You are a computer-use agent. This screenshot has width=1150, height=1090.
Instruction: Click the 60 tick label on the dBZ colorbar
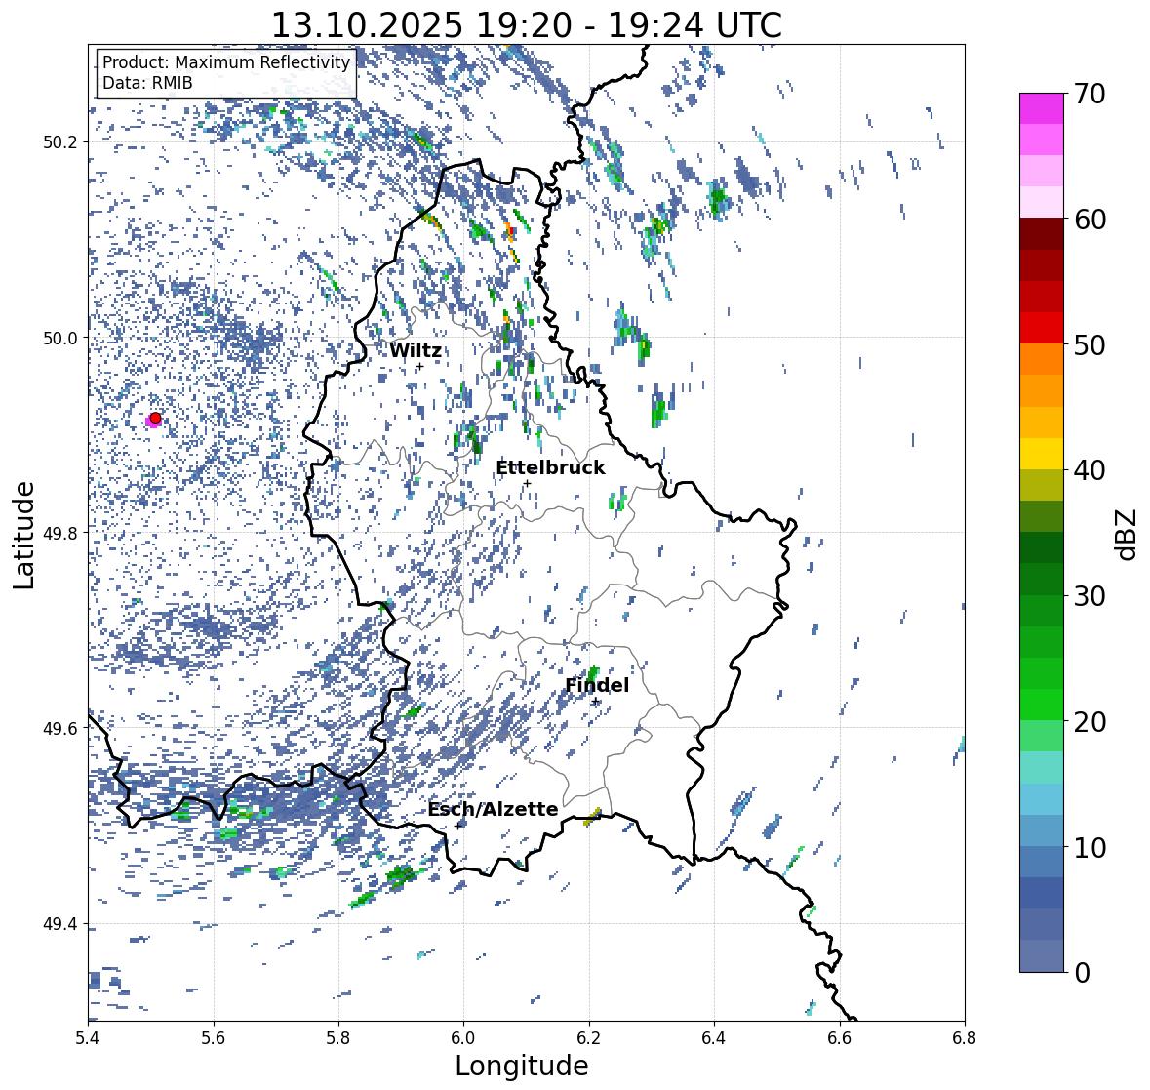click(x=1090, y=220)
